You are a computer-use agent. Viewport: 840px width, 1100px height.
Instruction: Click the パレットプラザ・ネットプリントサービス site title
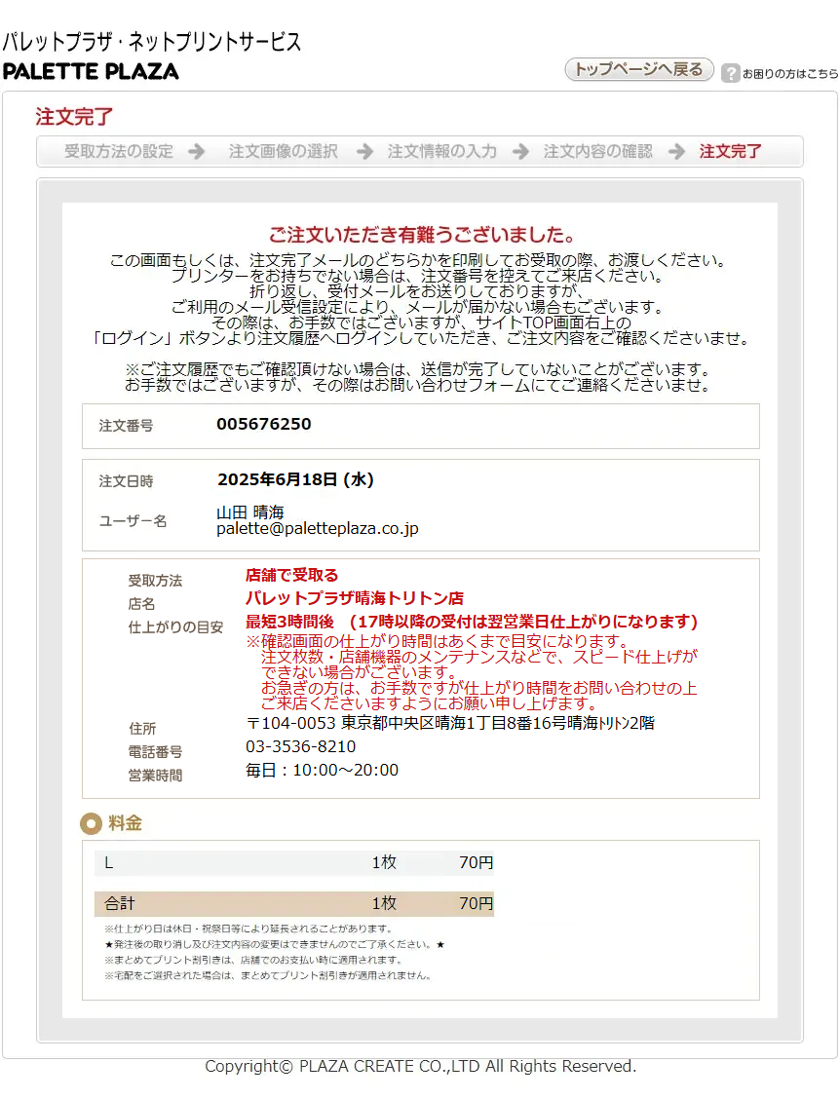point(152,42)
